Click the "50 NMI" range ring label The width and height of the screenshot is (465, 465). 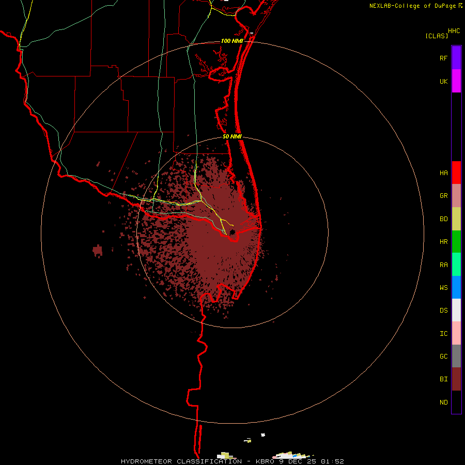[232, 136]
